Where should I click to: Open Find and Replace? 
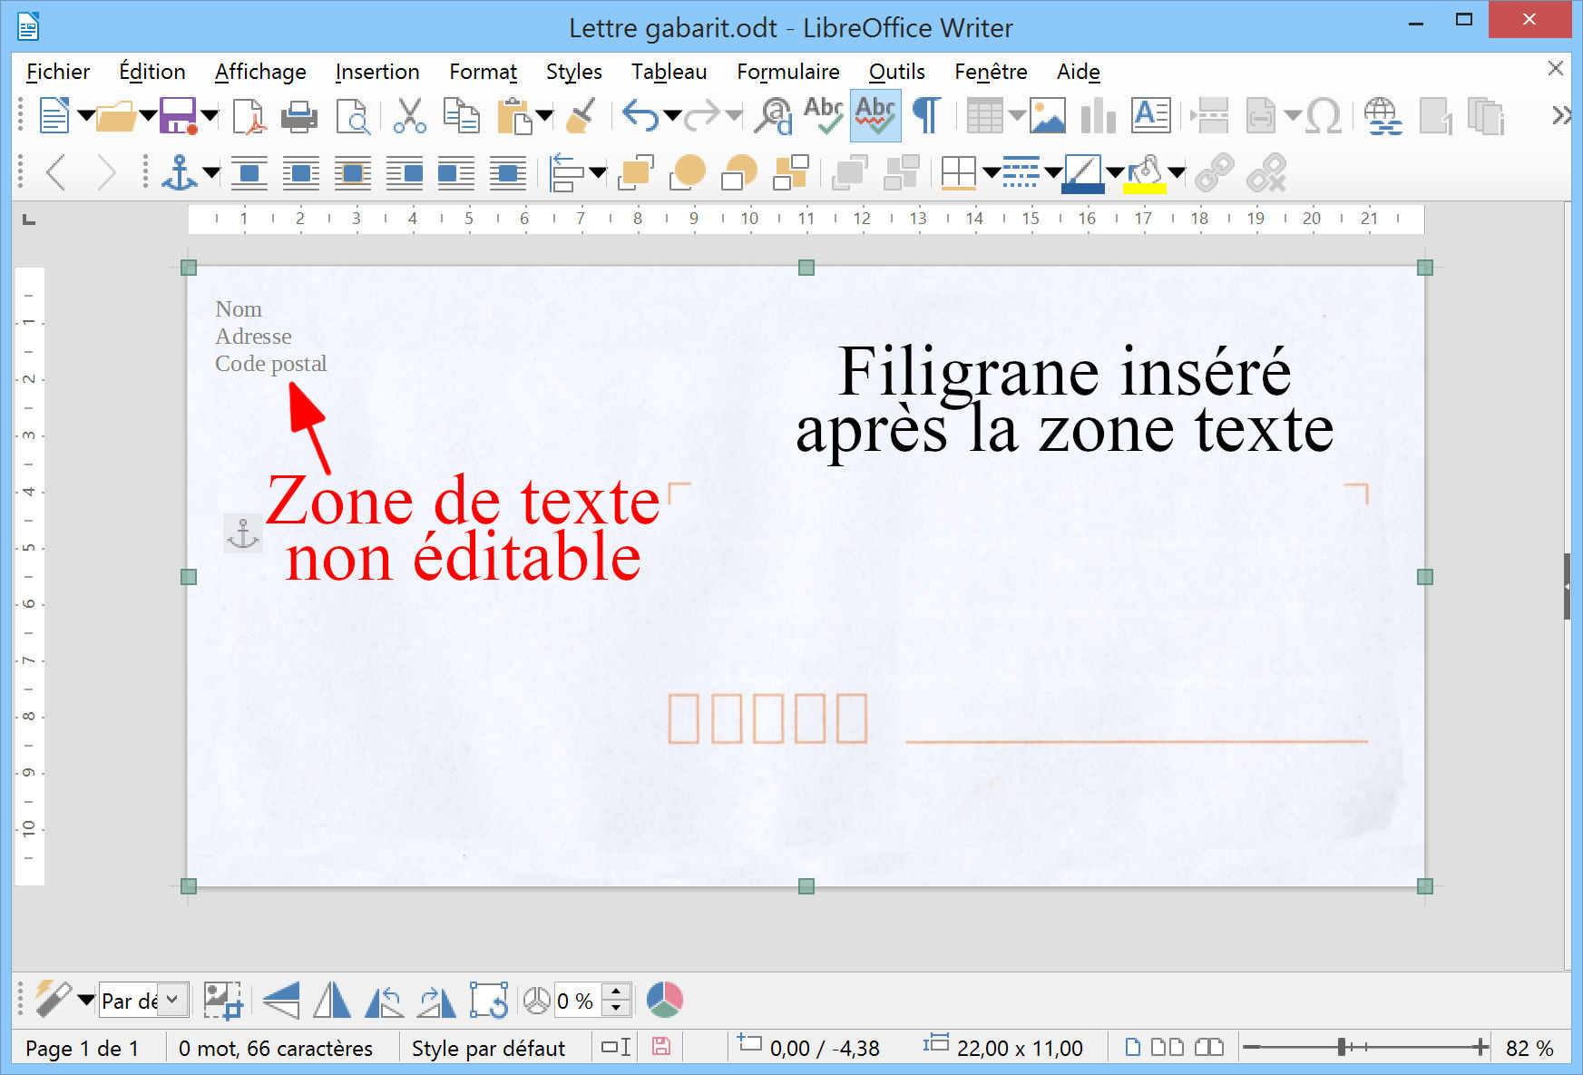coord(774,116)
